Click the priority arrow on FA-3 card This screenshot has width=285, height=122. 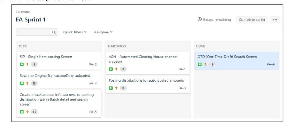(x=116, y=88)
